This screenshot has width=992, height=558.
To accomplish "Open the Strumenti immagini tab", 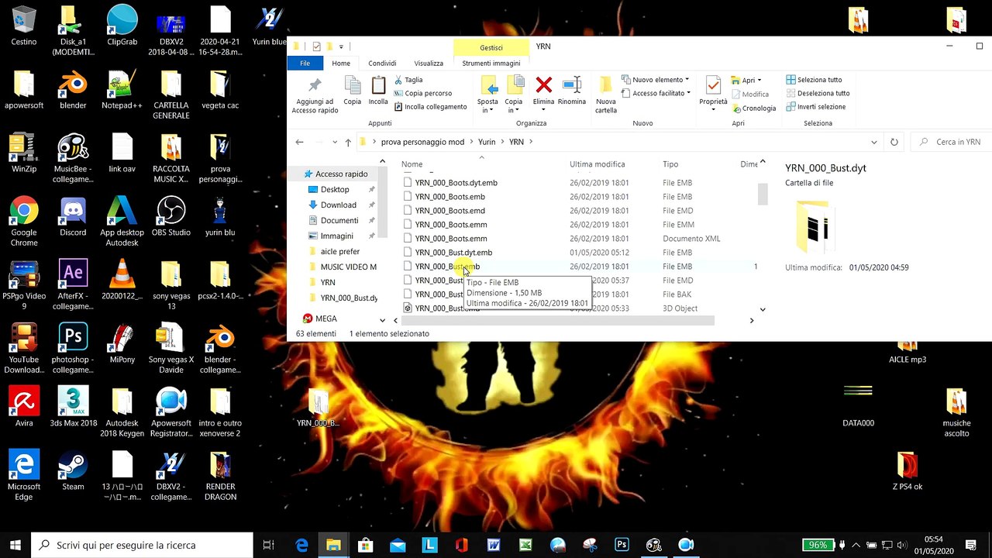I will coord(491,64).
